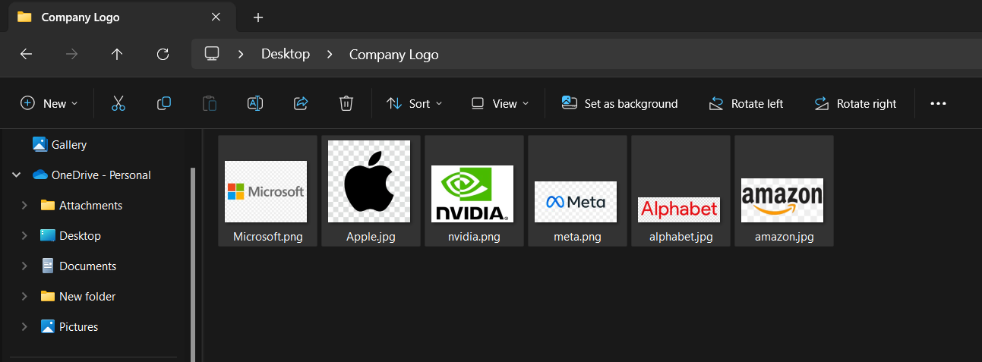The height and width of the screenshot is (362, 982).
Task: Click the This PC monitor icon in address bar
Action: coord(212,54)
